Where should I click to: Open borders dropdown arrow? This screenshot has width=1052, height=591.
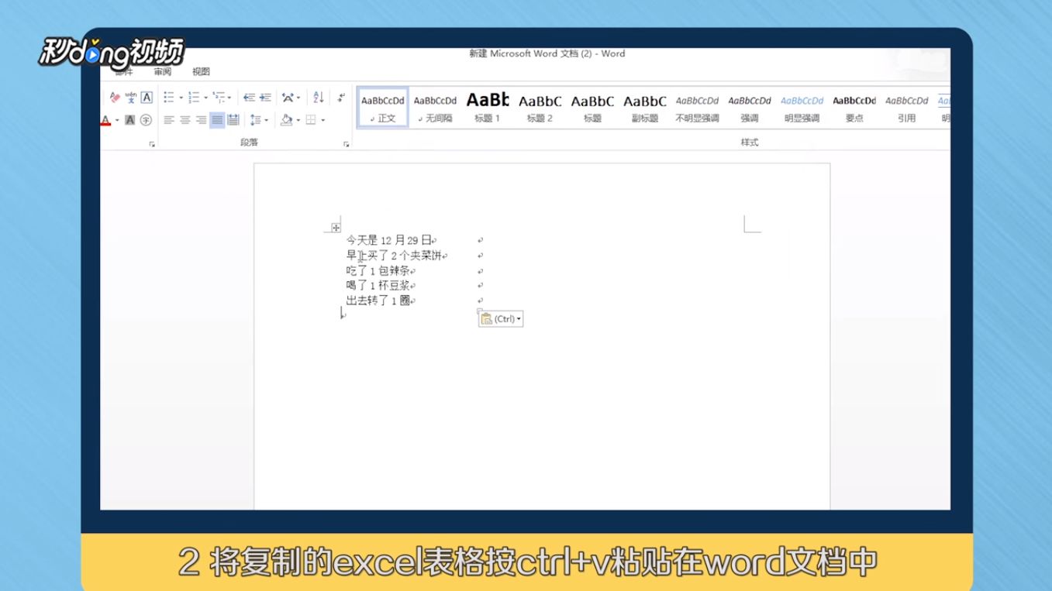pos(322,120)
